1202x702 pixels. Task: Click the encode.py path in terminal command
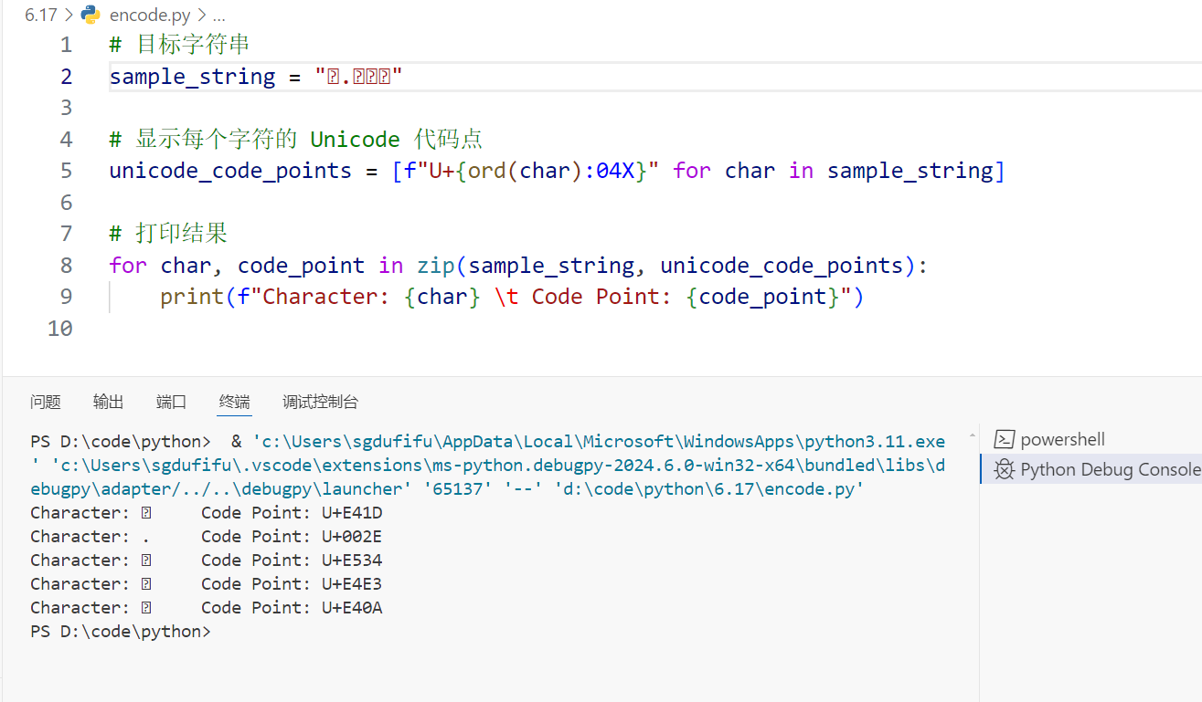(x=708, y=489)
